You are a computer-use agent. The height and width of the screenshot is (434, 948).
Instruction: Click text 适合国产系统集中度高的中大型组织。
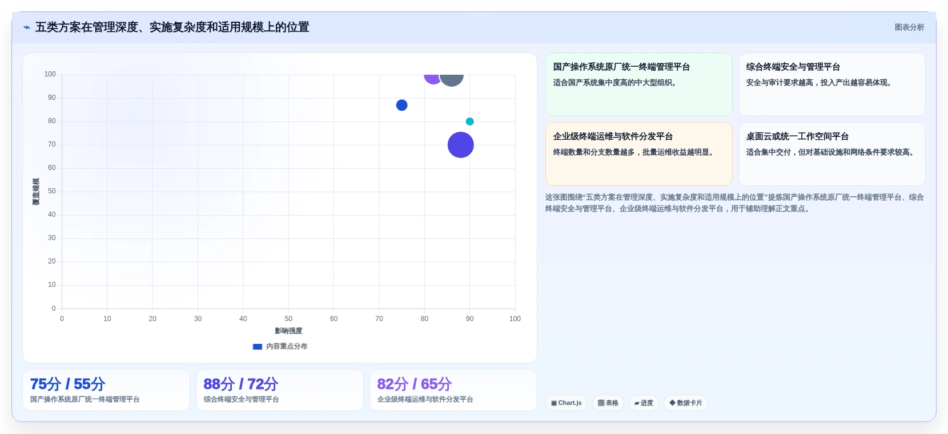(x=616, y=83)
